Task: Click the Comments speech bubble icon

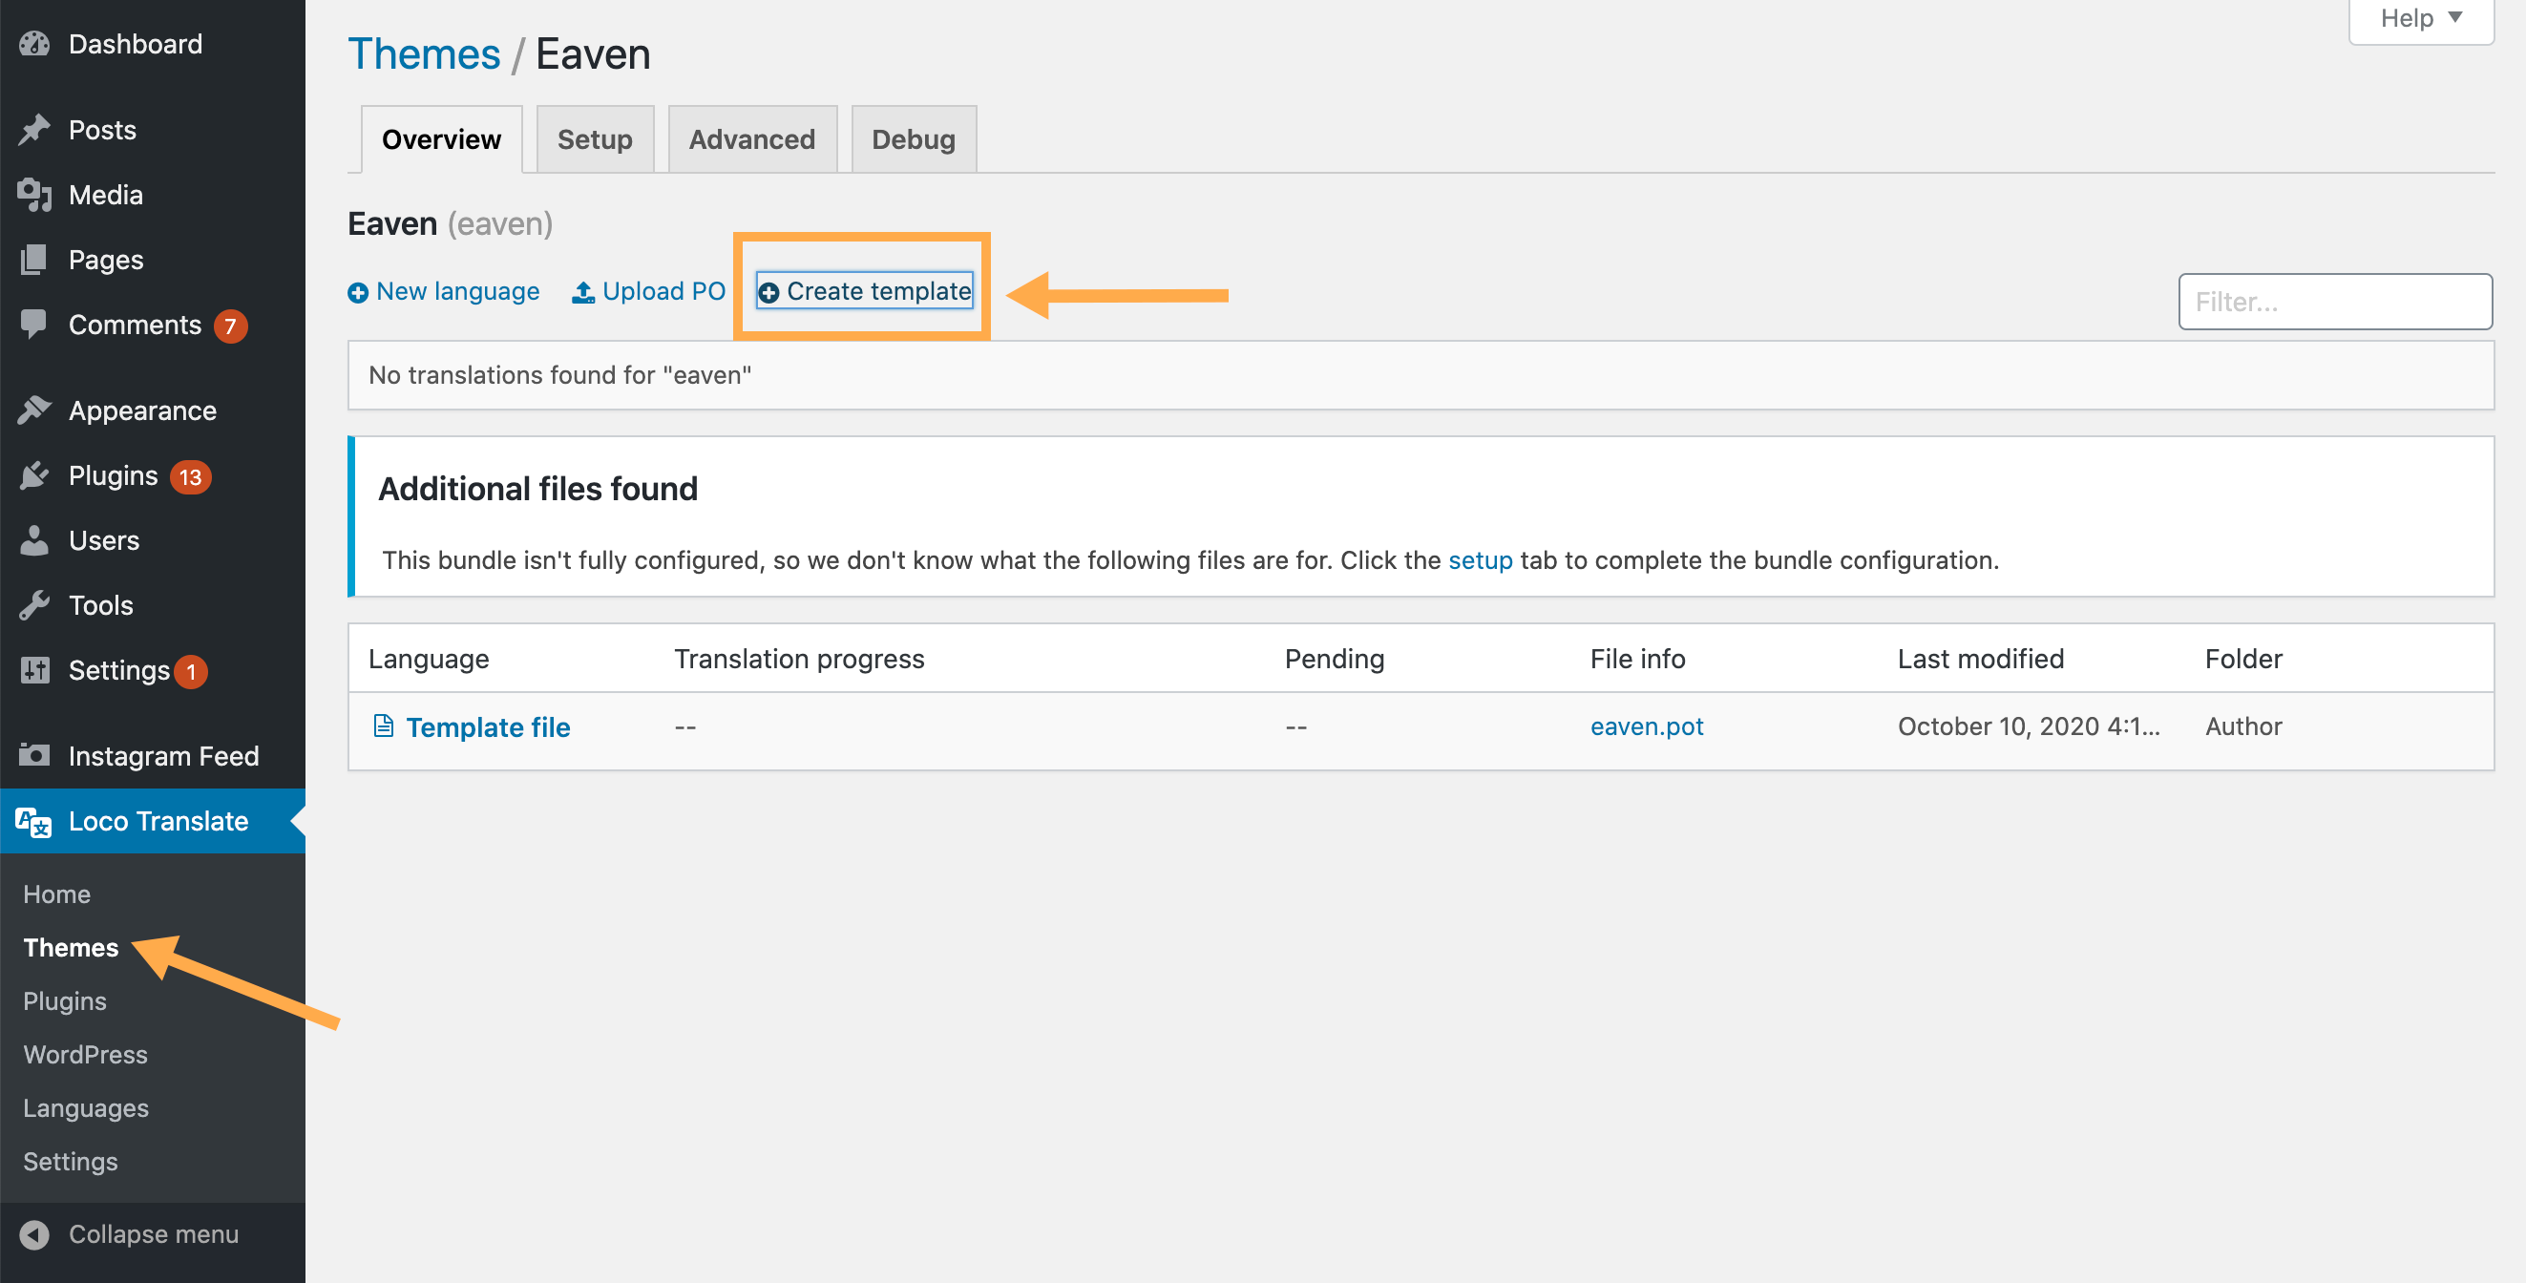Action: [x=34, y=324]
